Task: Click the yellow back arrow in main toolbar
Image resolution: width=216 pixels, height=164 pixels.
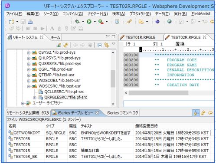Action: point(212,22)
